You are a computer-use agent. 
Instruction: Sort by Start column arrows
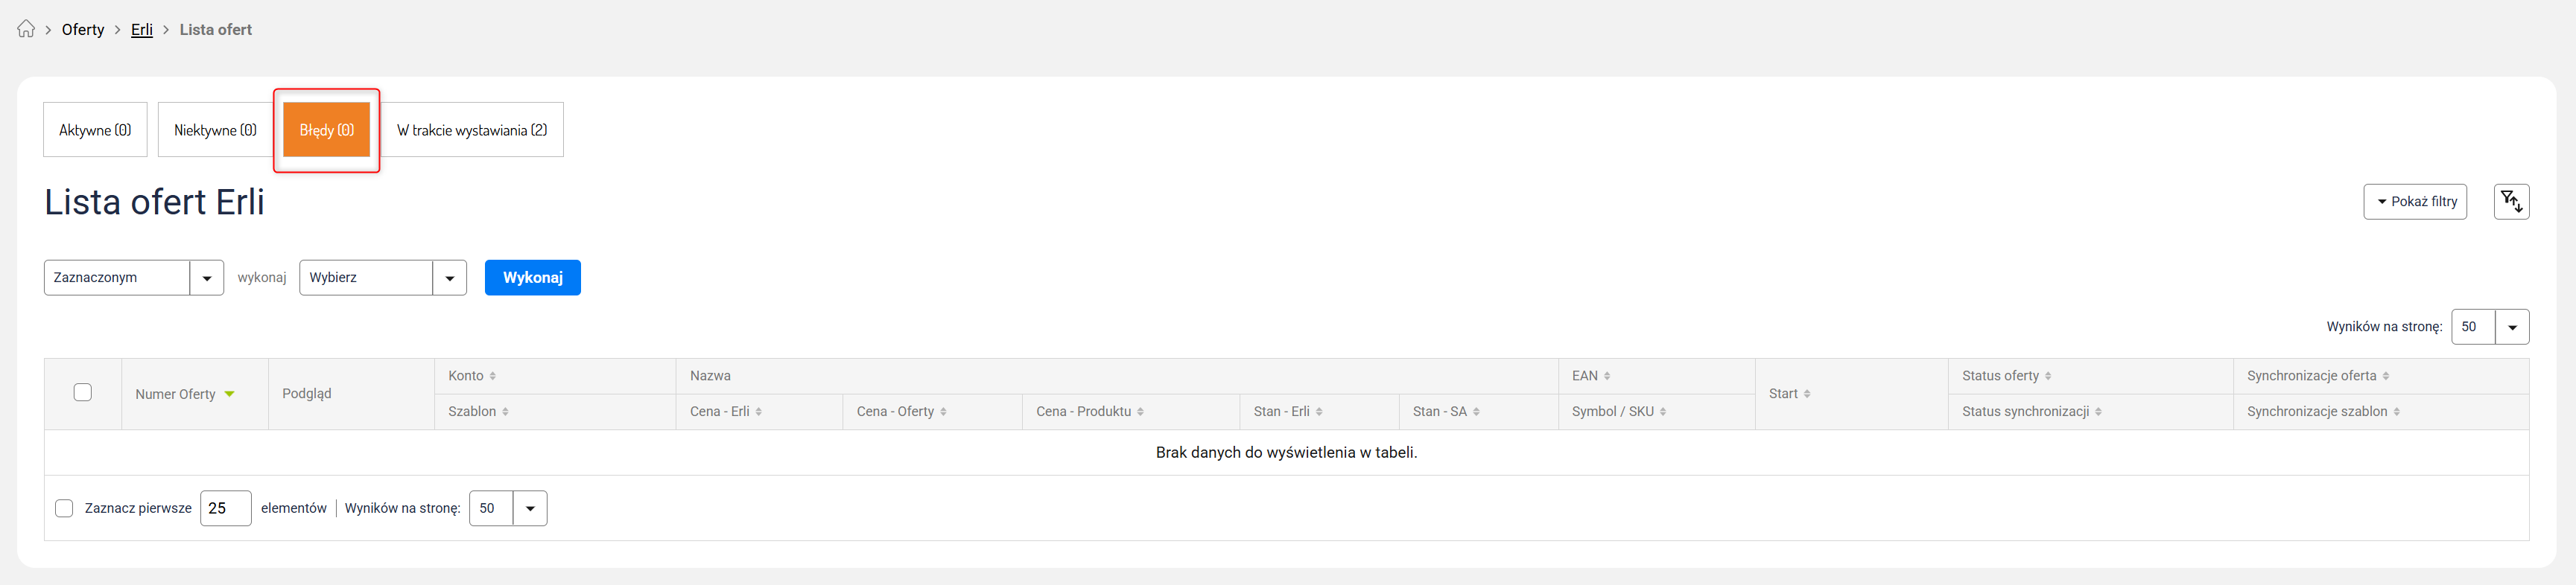tap(1807, 394)
